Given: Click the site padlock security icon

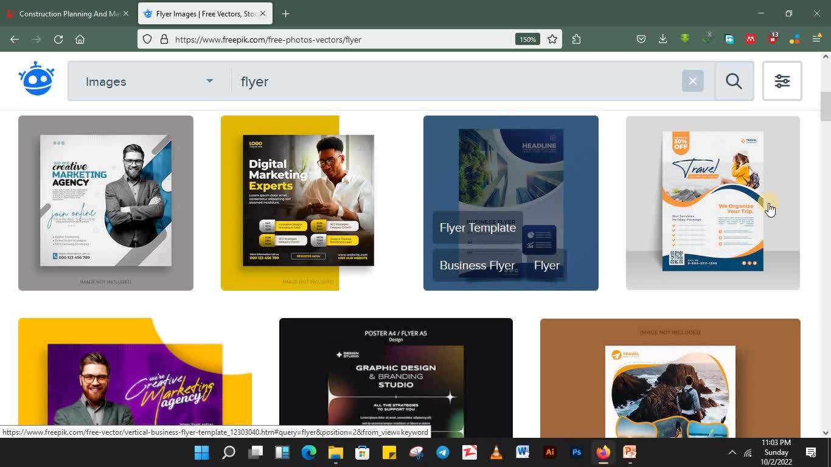Looking at the screenshot, I should 164,39.
